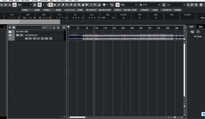Expand the track list bottom dropdown arrow
Image resolution: width=205 pixels, height=119 pixels.
(61, 117)
